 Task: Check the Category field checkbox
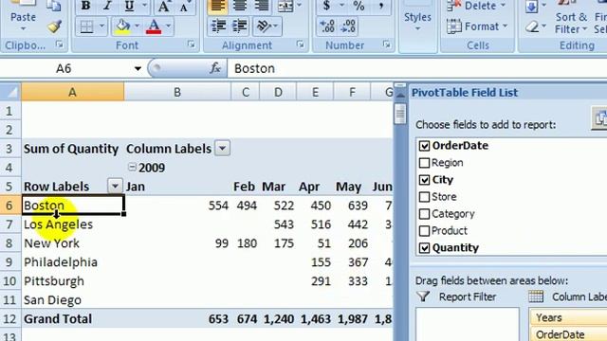pyautogui.click(x=424, y=214)
